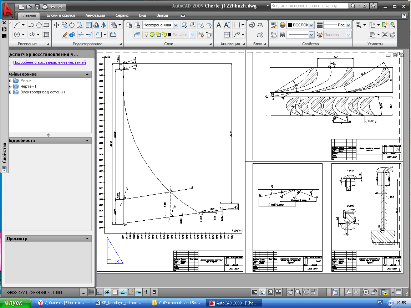The height and width of the screenshot is (308, 411).
Task: Select the Rotate tool
Action: click(x=72, y=25)
